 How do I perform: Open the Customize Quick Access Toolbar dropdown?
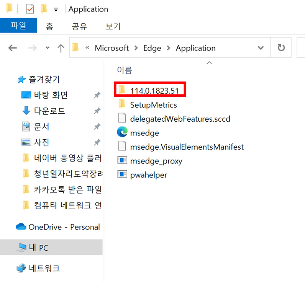(x=56, y=10)
